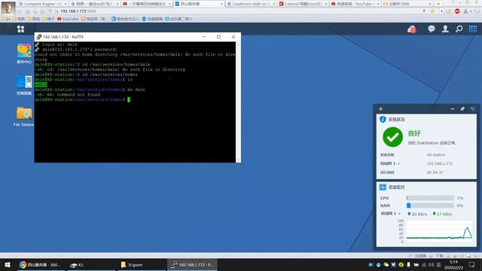This screenshot has width=482, height=271.
Task: Click the green healthy status checkmark
Action: [392, 137]
